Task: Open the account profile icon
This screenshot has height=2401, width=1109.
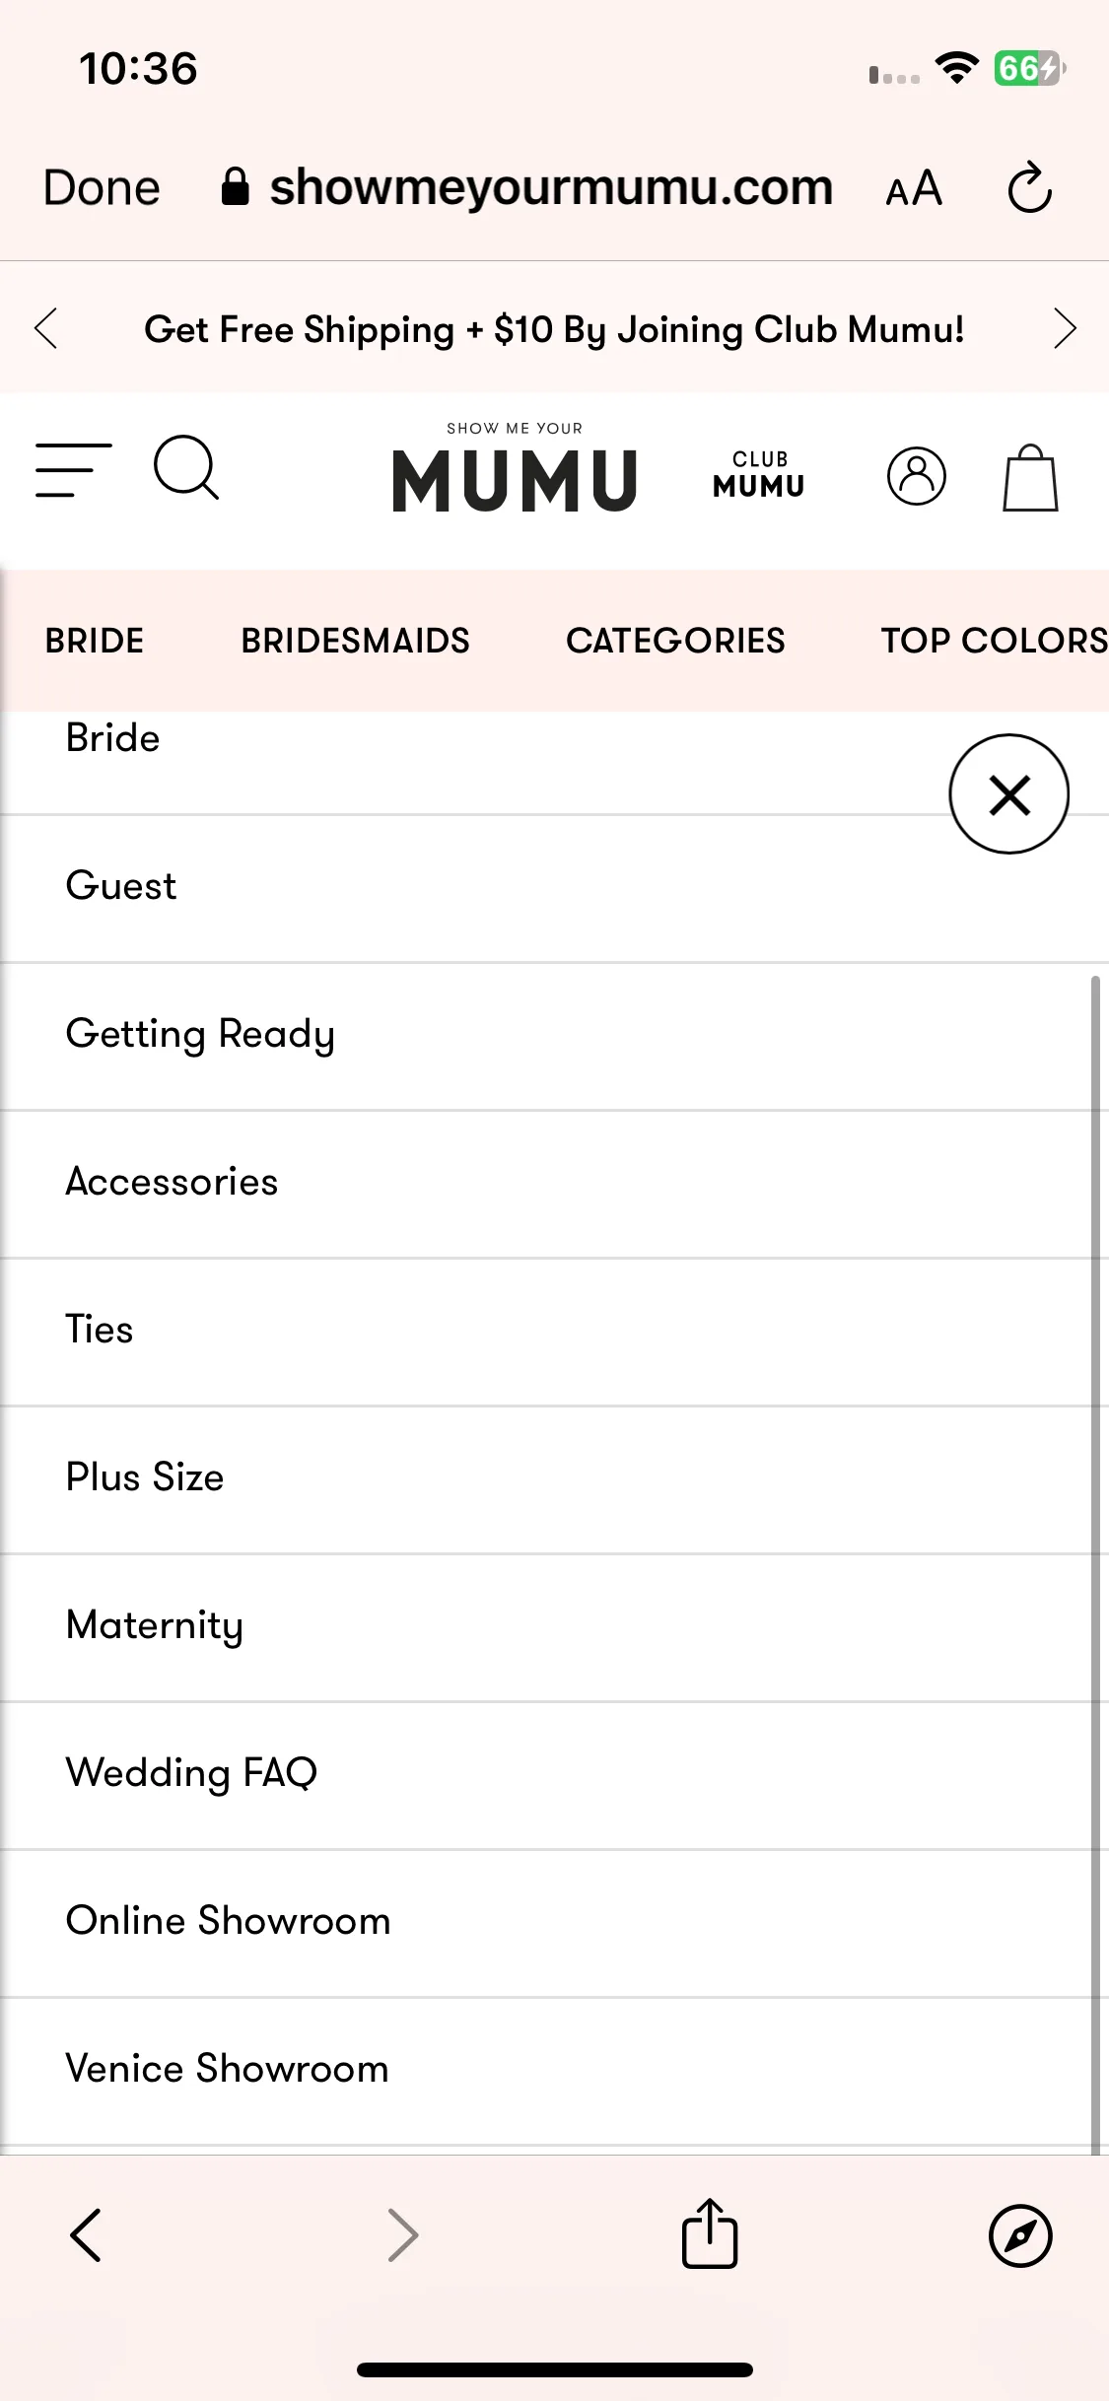Action: click(x=916, y=476)
